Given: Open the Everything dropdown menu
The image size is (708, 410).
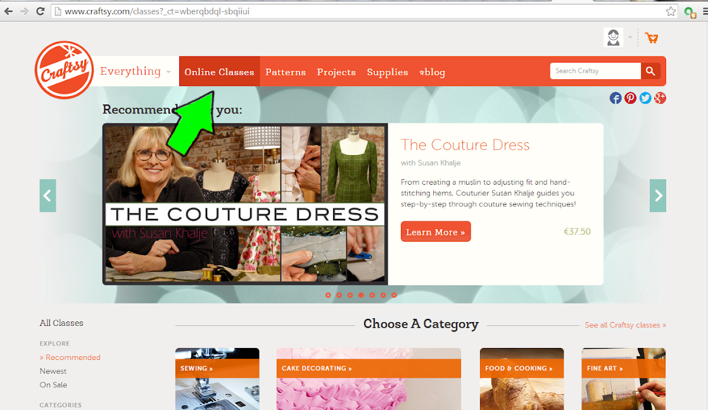Looking at the screenshot, I should pyautogui.click(x=136, y=71).
